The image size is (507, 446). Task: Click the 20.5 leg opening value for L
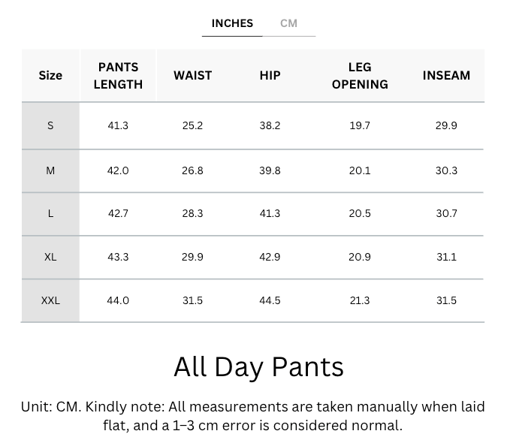(x=360, y=213)
